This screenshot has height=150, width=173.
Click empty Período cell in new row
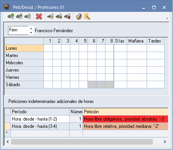click(40, 134)
